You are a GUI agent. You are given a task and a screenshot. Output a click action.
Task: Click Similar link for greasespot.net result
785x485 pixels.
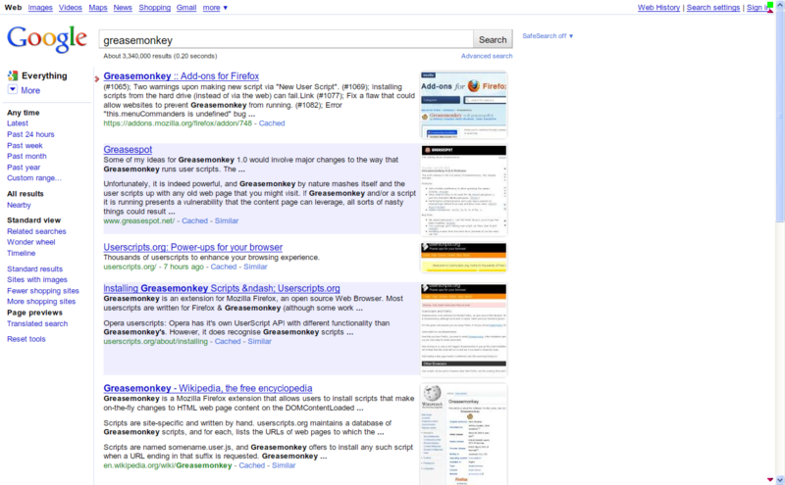tap(227, 221)
